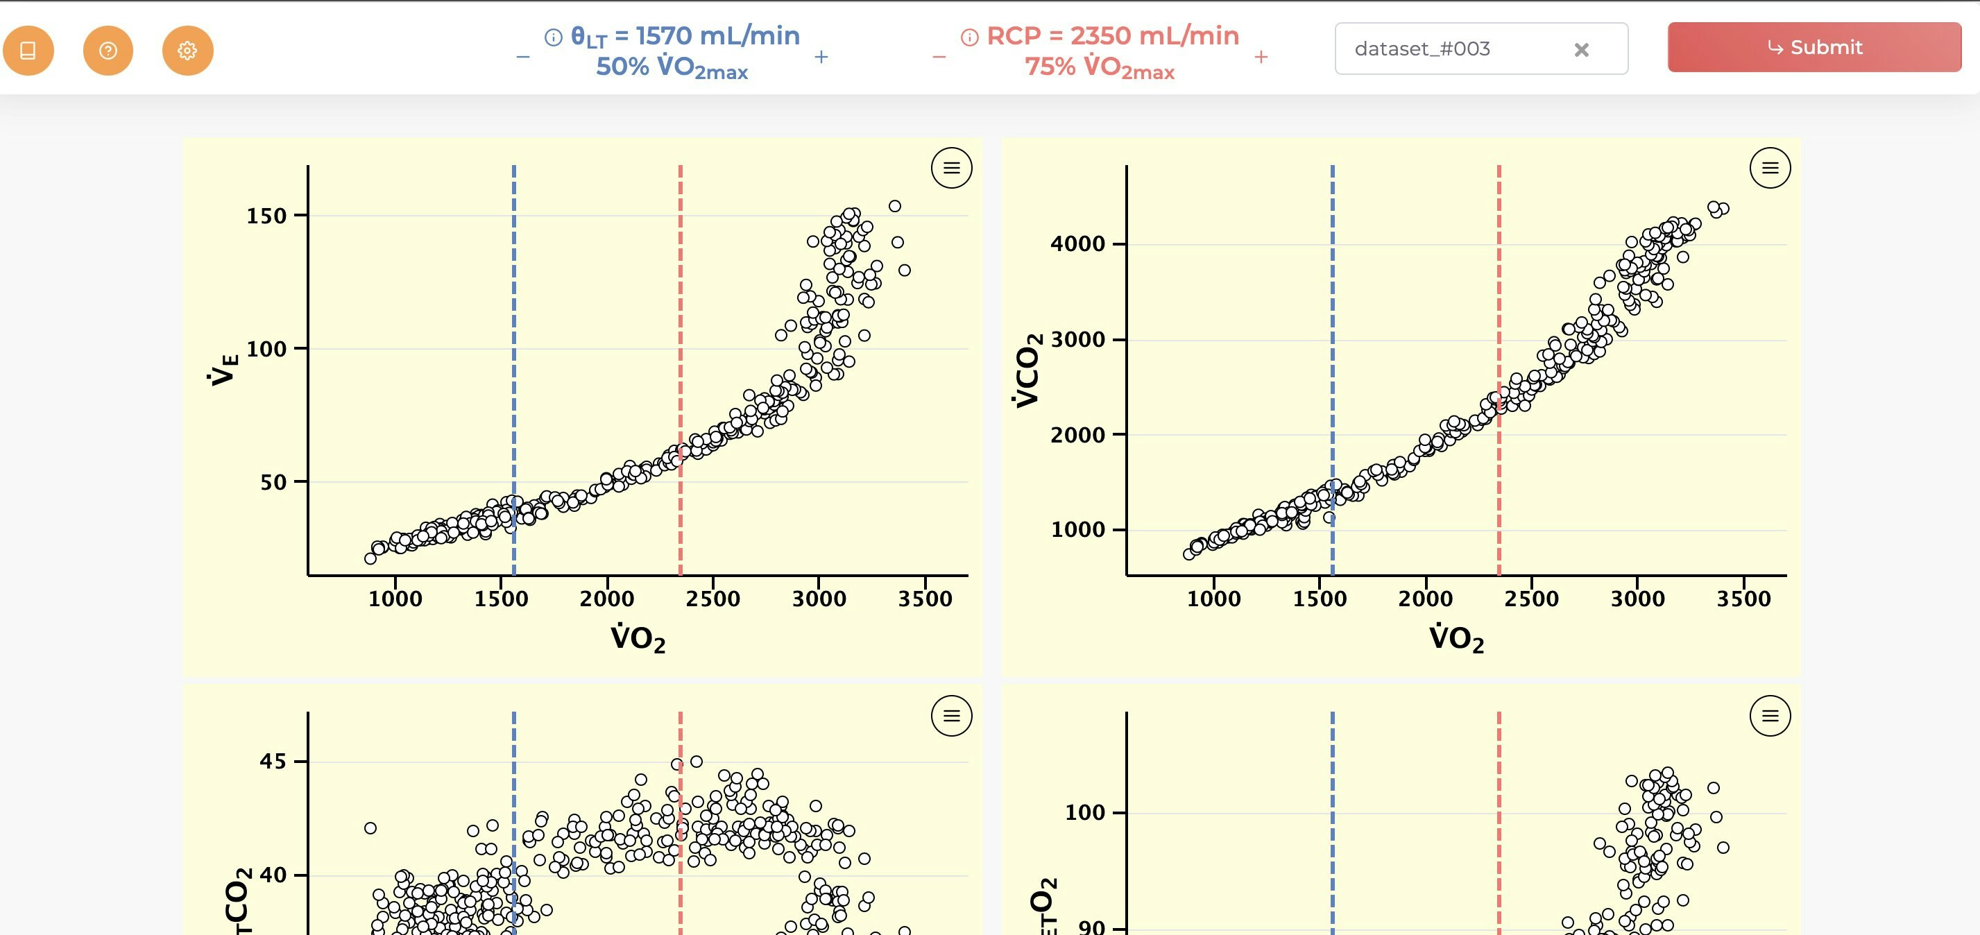Screen dimensions: 1980x935
Task: Click the θLT = 1570 mL/min label
Action: coord(684,35)
